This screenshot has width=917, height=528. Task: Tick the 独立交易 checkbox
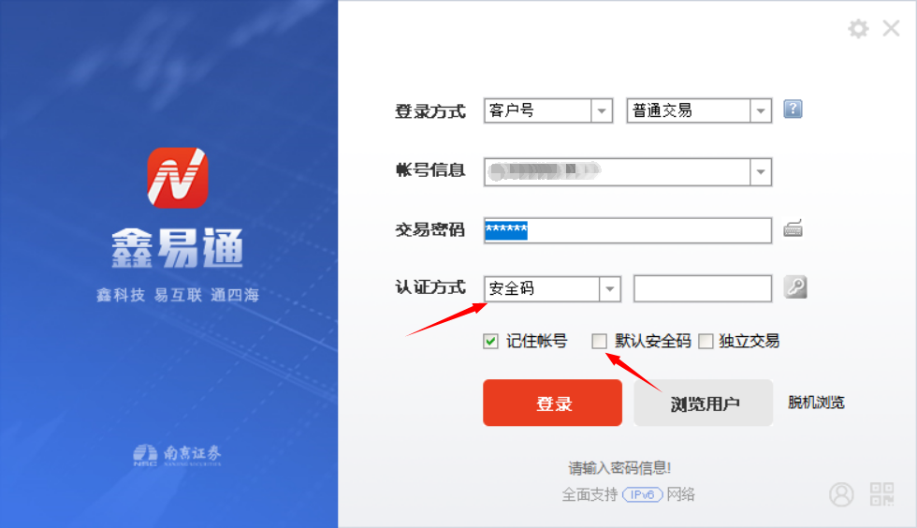(706, 342)
